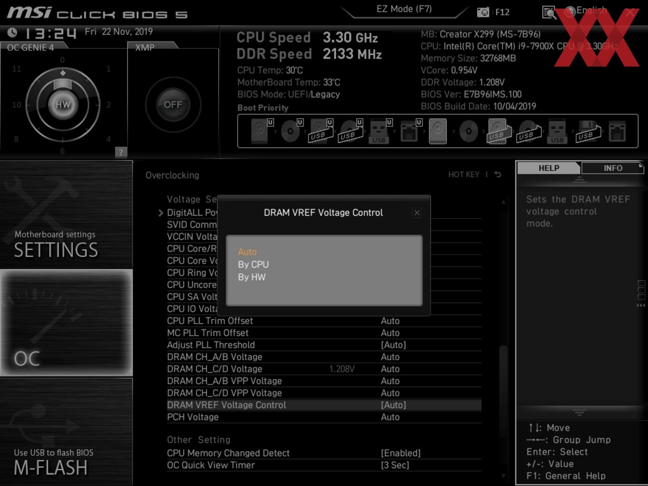Select the DRAM CH_A/B VPP Voltage row
This screenshot has height=486, width=648.
click(x=324, y=381)
